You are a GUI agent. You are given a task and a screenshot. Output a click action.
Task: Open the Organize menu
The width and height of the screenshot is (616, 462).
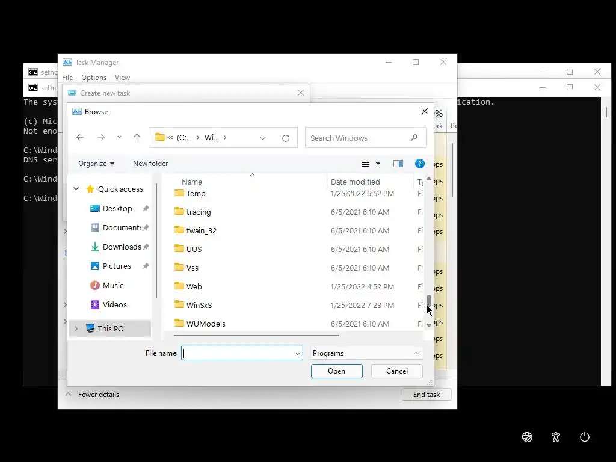(x=96, y=164)
